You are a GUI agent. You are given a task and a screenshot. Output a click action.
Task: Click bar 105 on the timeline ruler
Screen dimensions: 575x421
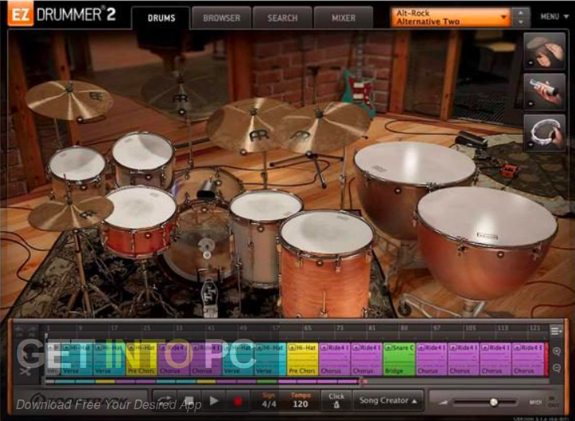pyautogui.click(x=470, y=328)
